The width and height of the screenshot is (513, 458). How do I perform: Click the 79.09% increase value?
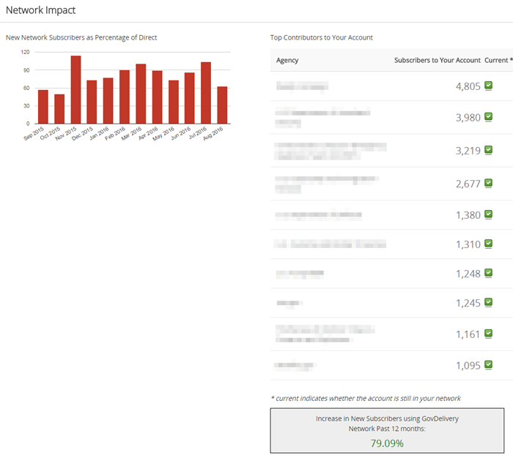(x=387, y=443)
